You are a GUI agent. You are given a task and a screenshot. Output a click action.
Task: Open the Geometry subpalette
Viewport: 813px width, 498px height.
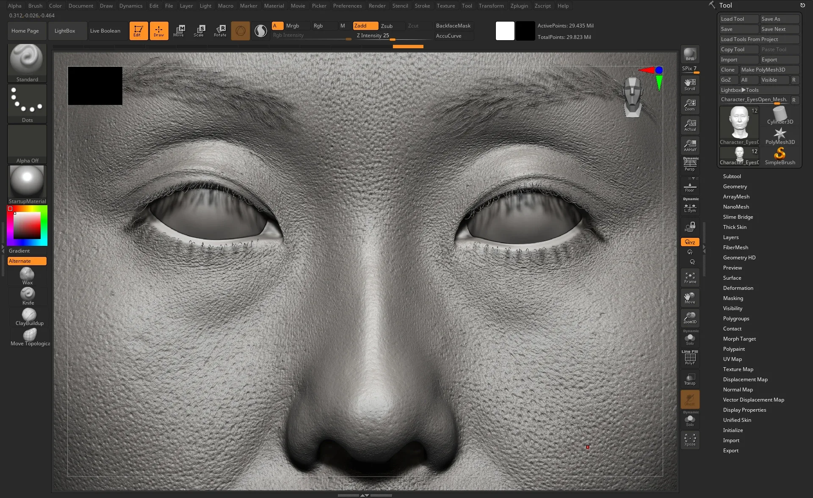735,186
